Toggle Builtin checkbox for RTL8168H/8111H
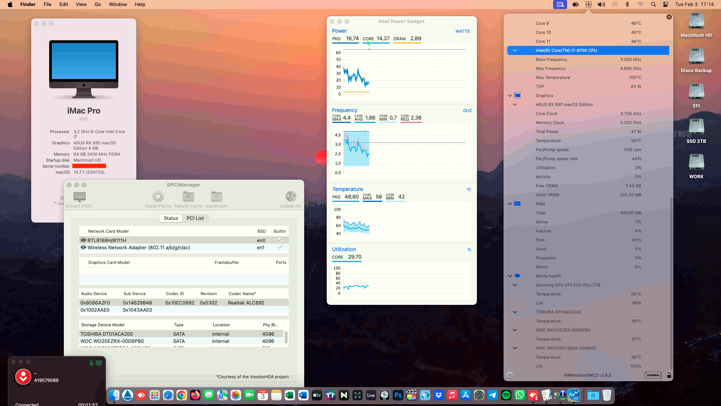The height and width of the screenshot is (406, 721). pos(280,240)
